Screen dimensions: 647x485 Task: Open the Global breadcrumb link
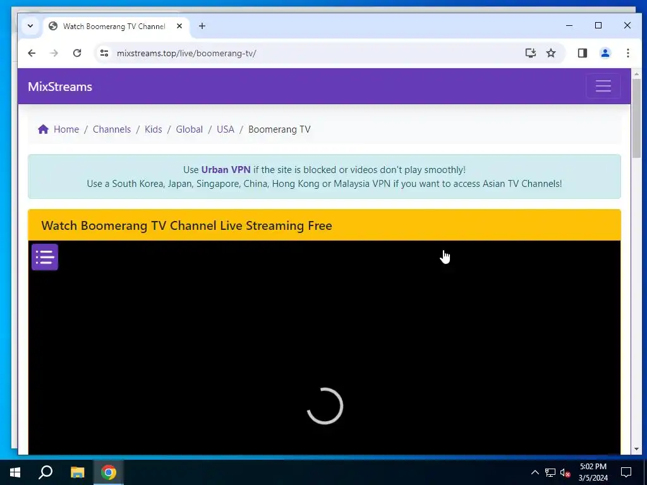[190, 129]
